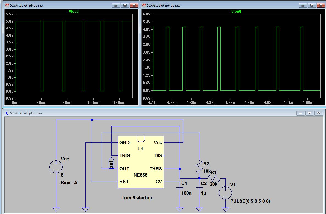This screenshot has width=326, height=214.
Task: Select the Vcc voltage source symbol
Action: (56, 167)
